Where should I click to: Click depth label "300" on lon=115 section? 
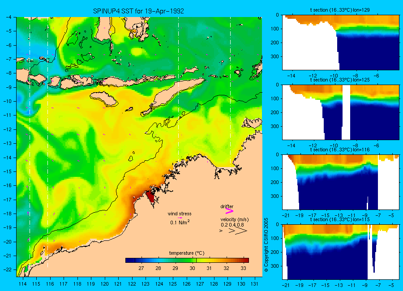tap(275, 266)
